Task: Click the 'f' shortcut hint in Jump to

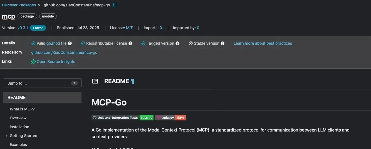Action: click(74, 83)
